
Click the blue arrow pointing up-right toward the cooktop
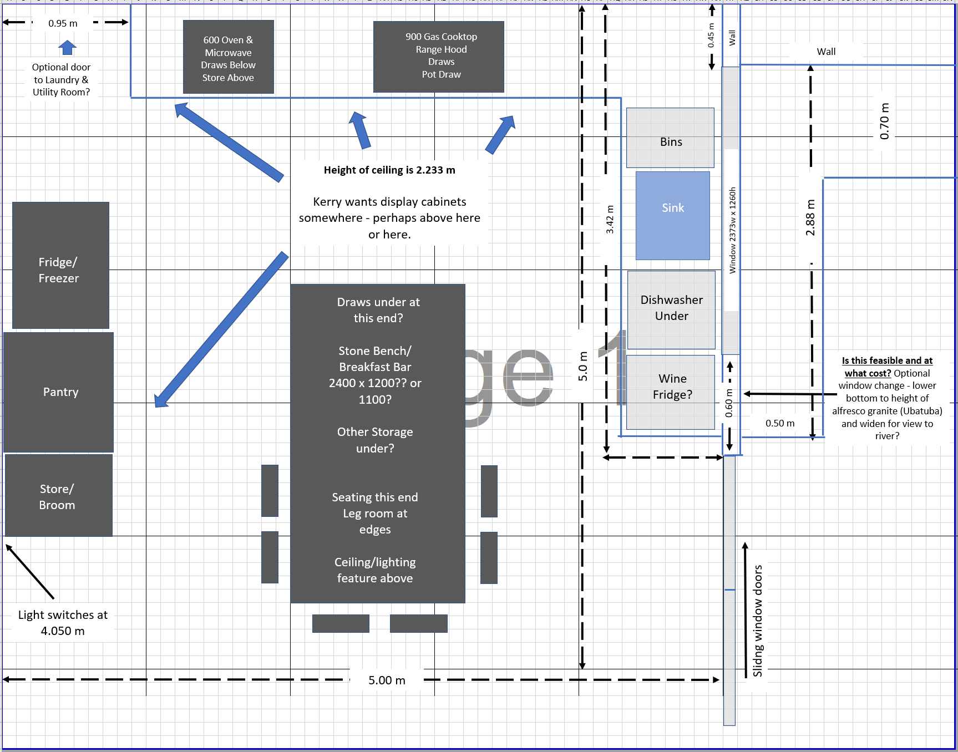500,134
